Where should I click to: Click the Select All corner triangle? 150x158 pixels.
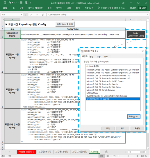pos(3,19)
